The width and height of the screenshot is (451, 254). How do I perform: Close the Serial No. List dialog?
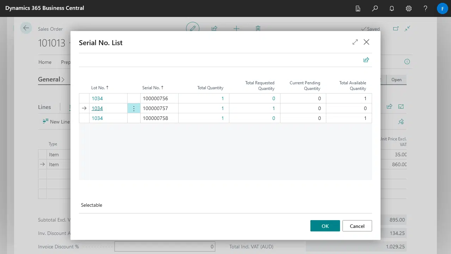366,42
